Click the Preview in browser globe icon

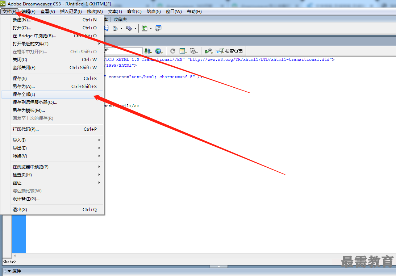coord(159,51)
